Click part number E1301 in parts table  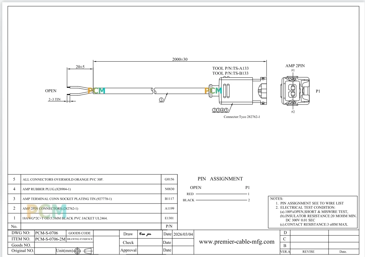click(169, 218)
